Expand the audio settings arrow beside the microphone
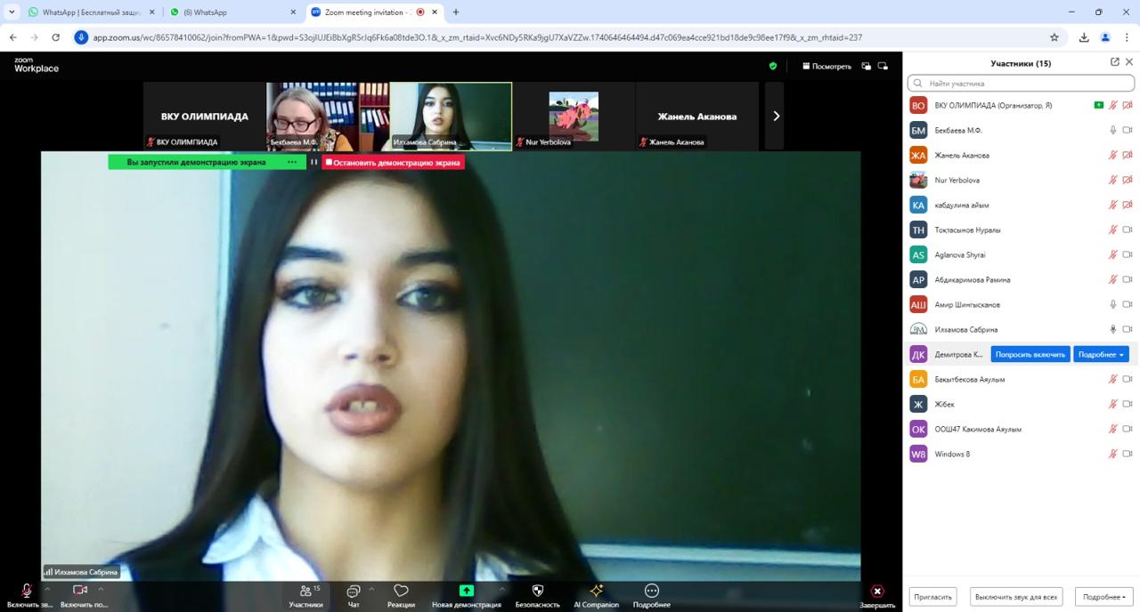 [47, 588]
